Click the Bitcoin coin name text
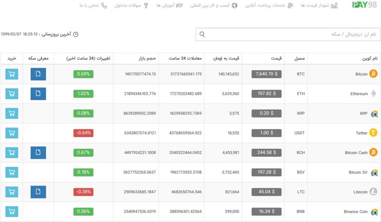 (361, 74)
